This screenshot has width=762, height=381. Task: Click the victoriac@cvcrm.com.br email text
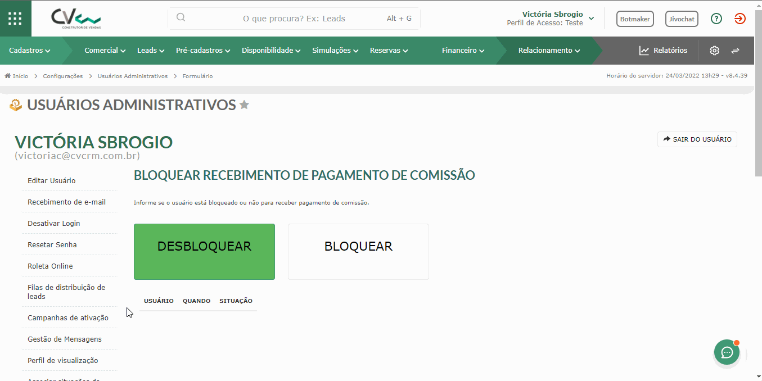point(78,156)
